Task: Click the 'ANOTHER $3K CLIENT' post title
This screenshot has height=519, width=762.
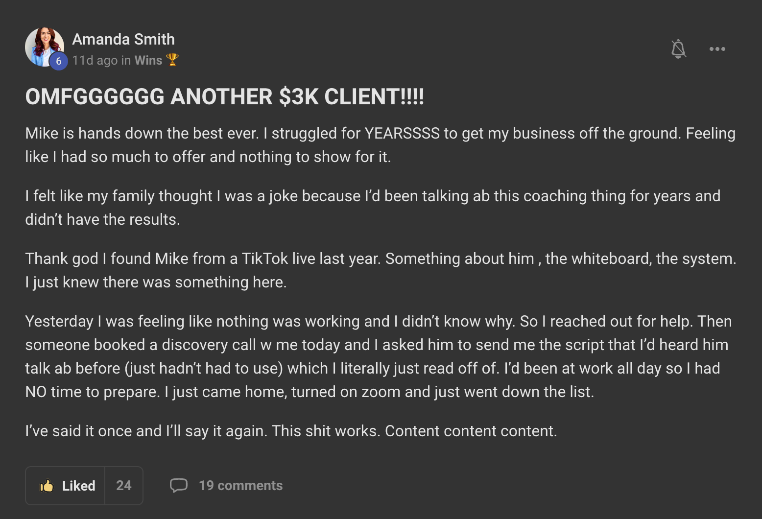Action: (225, 96)
